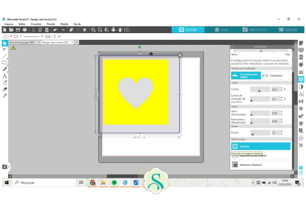306x204 pixels.
Task: Open the Image Effects half-circle icon
Action: [301, 87]
